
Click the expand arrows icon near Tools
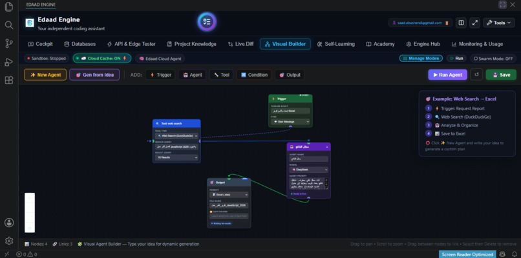[x=475, y=23]
